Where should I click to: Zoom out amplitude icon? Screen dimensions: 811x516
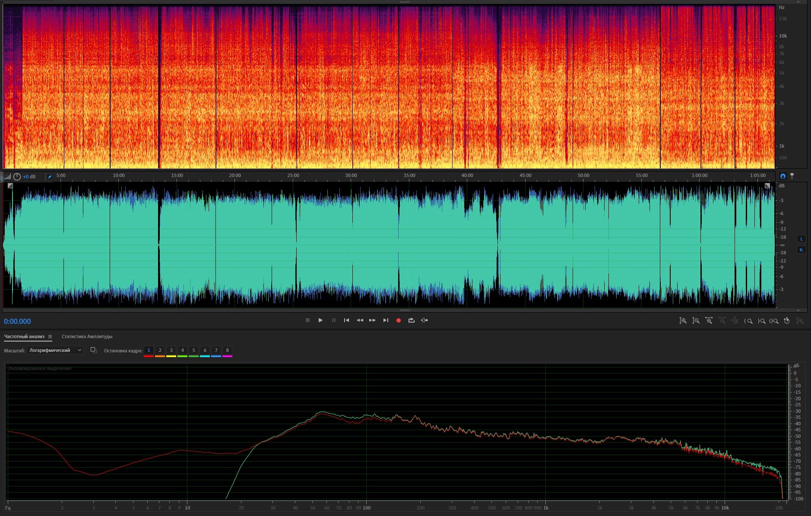(x=696, y=321)
